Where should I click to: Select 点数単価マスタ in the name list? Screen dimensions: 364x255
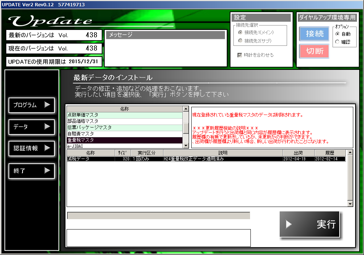click(124, 115)
